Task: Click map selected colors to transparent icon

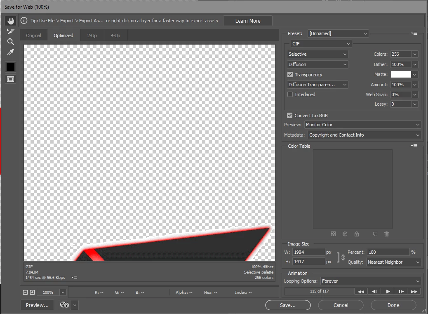Action: (333, 234)
